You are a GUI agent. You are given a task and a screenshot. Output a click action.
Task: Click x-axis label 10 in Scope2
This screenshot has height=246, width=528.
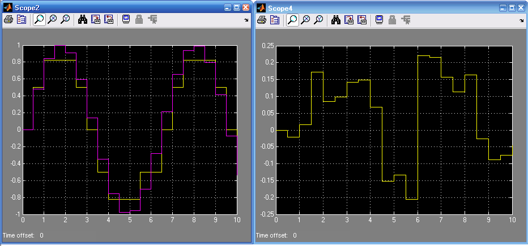pos(236,220)
